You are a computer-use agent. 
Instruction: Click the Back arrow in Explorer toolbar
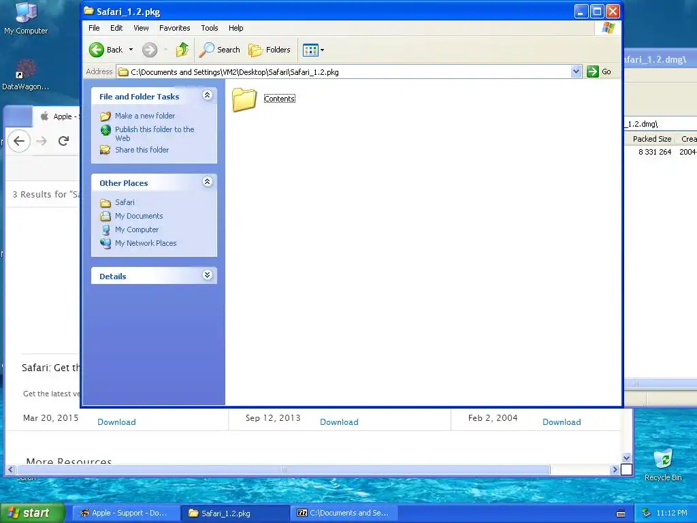pos(97,50)
